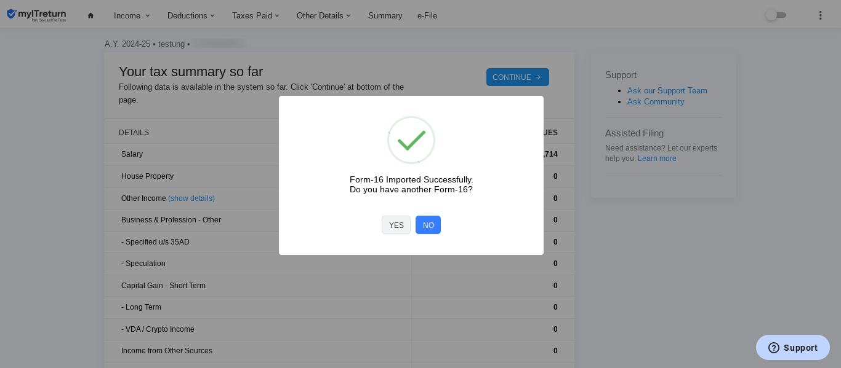Click the home icon in navbar
841x368 pixels.
[91, 15]
